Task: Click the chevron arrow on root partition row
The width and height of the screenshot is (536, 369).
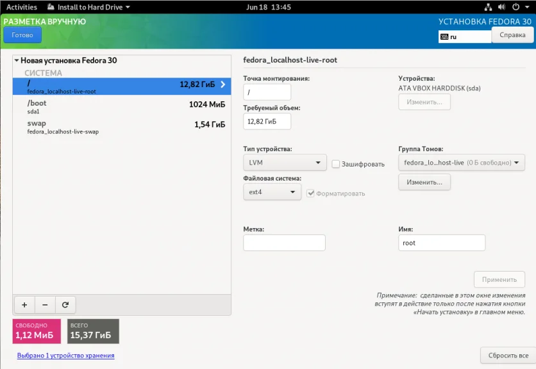Action: tap(223, 85)
